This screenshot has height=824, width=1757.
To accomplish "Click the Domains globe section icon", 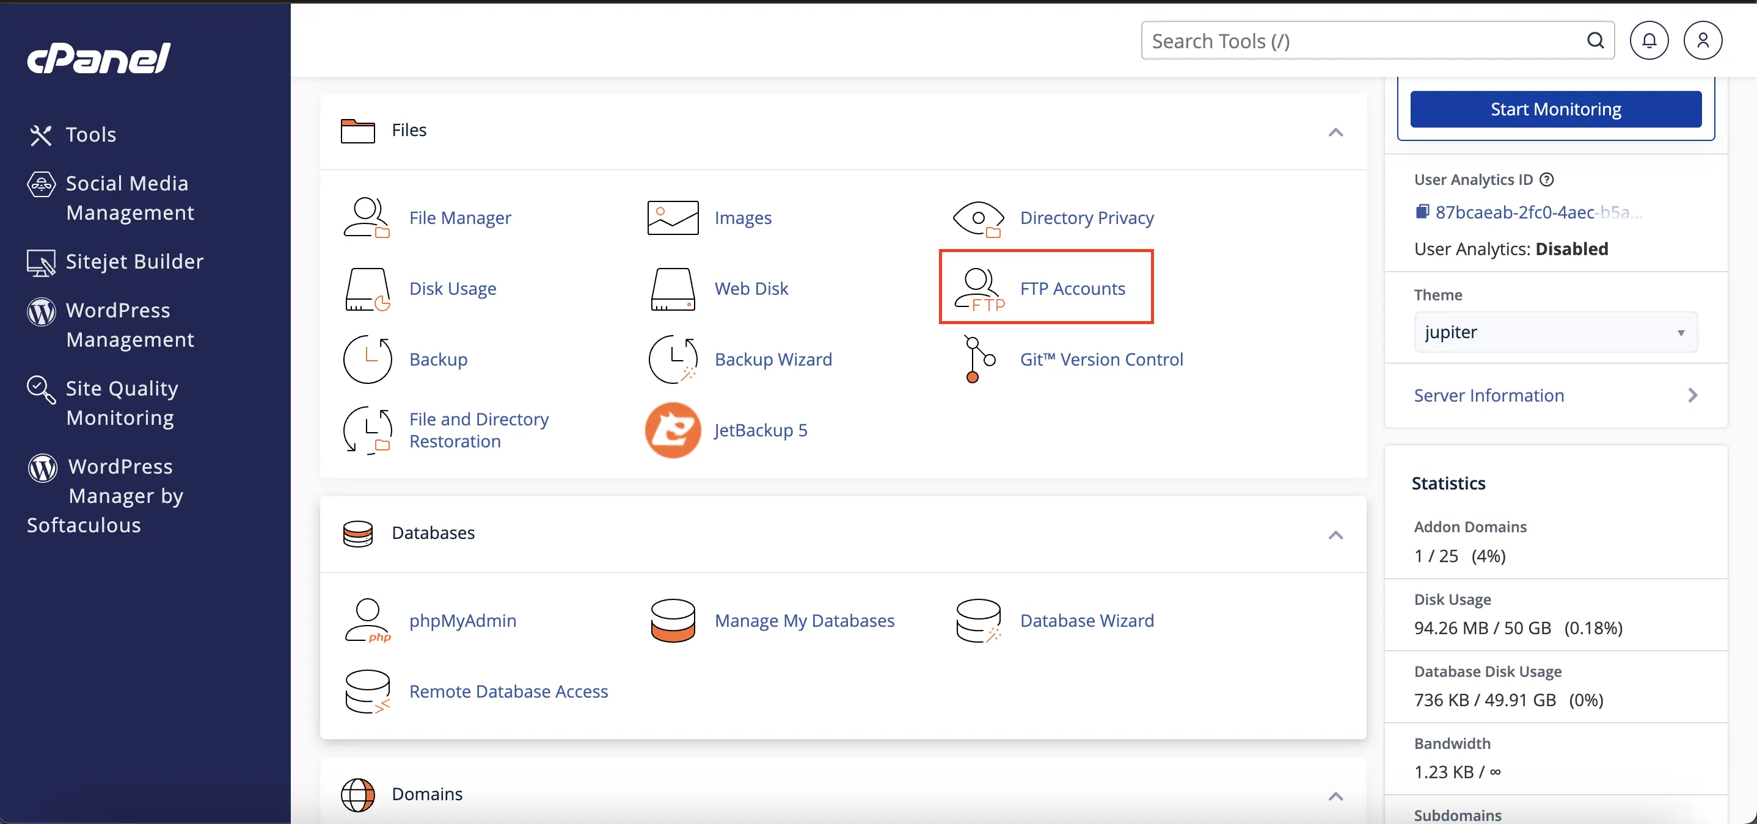I will (x=357, y=795).
